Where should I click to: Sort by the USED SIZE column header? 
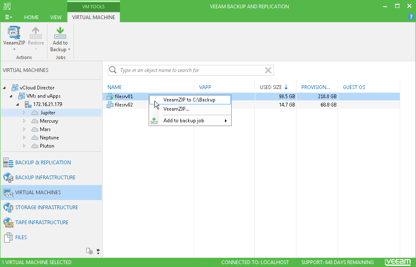coord(271,87)
